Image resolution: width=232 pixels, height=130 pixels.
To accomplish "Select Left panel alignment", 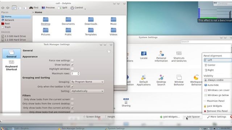I will tap(218, 60).
